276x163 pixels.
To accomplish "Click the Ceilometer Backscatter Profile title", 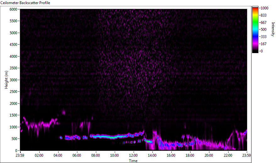I will pos(25,3).
